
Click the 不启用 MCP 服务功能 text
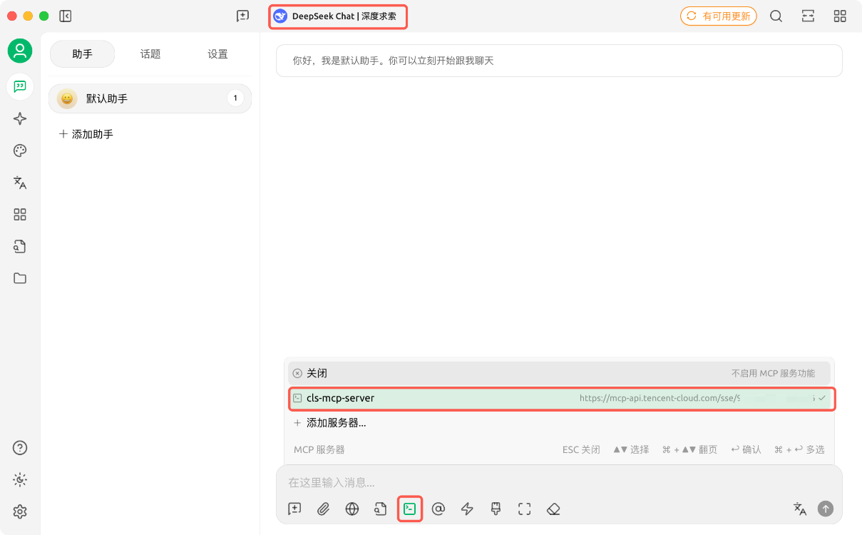coord(773,373)
